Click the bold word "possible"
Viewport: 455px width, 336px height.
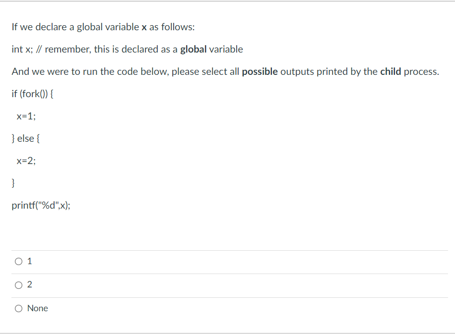point(260,71)
